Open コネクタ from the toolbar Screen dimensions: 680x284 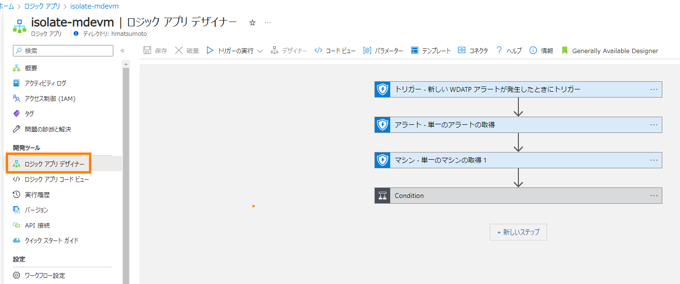click(x=473, y=51)
